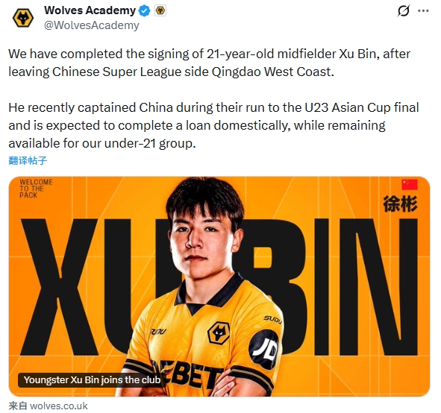Click the Wolves crest on the shirt
This screenshot has width=441, height=413.
[219, 334]
